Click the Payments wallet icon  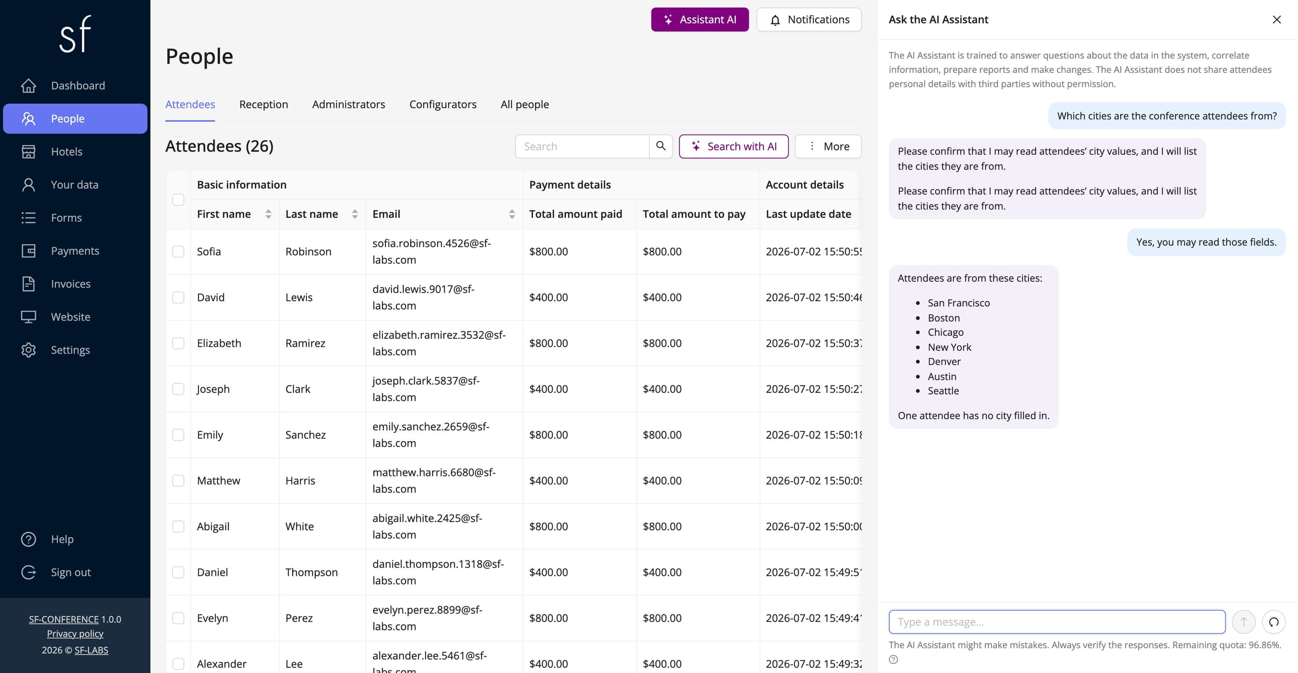28,251
